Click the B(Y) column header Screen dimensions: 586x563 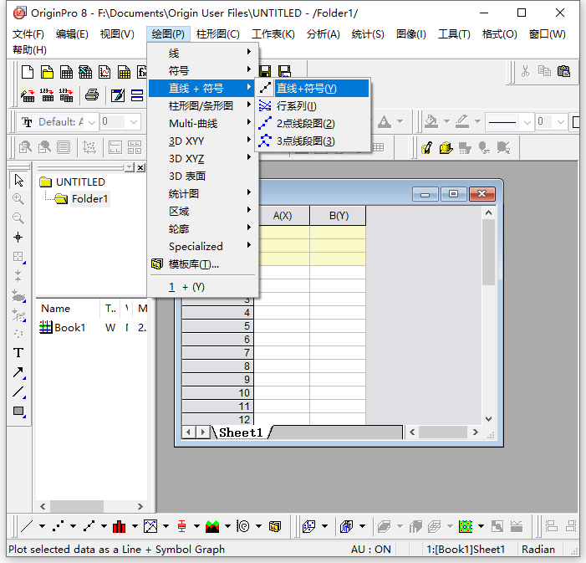(x=339, y=216)
